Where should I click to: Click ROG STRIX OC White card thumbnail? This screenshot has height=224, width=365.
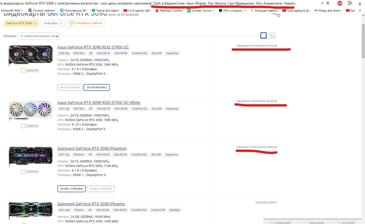tap(30, 111)
